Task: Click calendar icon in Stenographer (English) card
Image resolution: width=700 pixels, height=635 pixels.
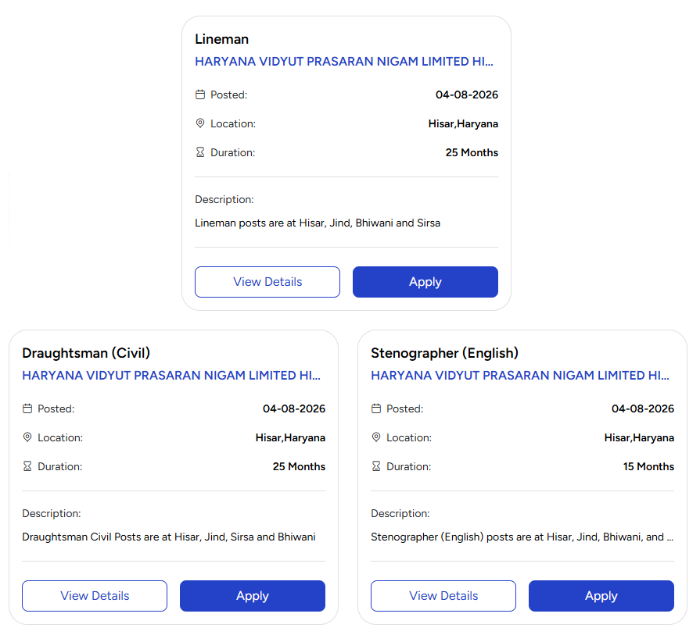Action: point(376,408)
